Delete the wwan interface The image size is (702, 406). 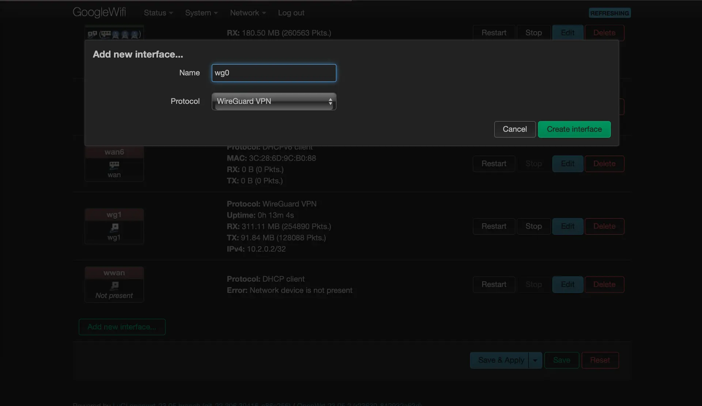pyautogui.click(x=604, y=284)
